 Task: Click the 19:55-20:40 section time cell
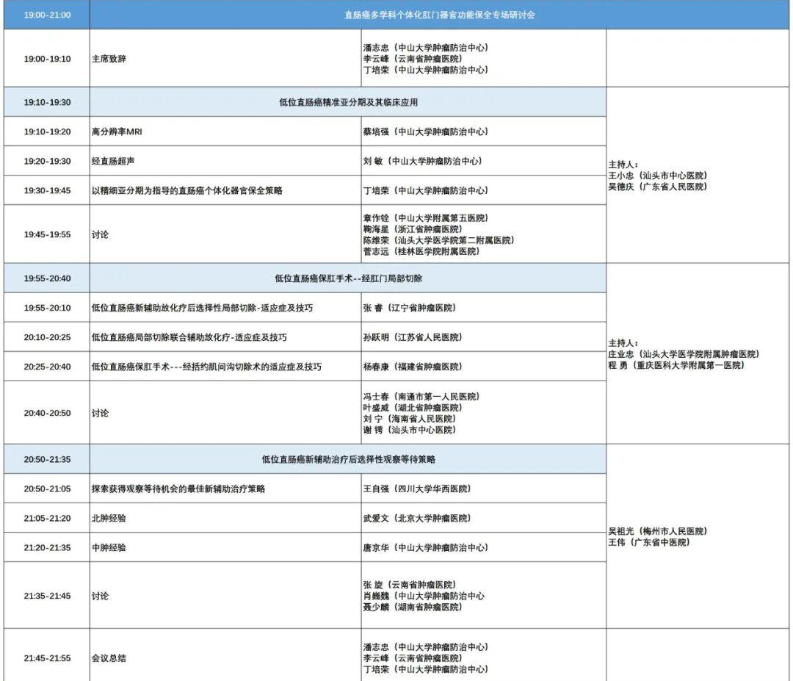(x=47, y=278)
